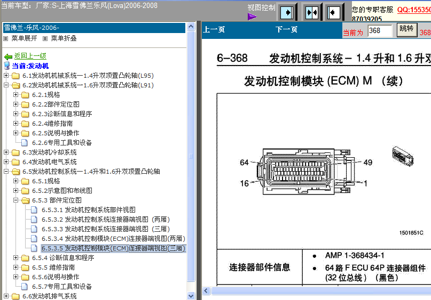Click document icon of 6.5.3.2 两厢
The height and width of the screenshot is (300, 431).
pyautogui.click(x=34, y=220)
